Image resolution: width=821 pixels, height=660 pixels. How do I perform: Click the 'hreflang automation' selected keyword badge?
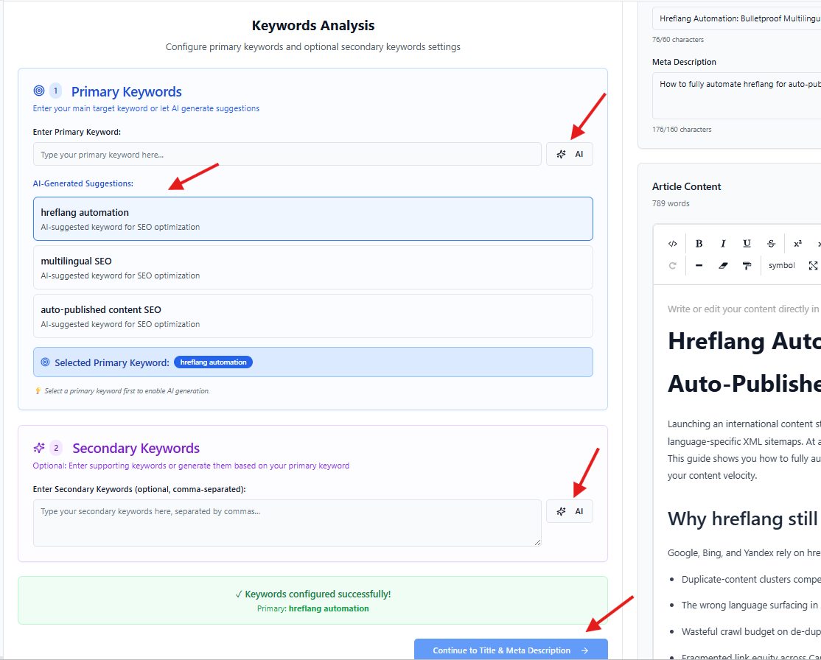(x=213, y=362)
